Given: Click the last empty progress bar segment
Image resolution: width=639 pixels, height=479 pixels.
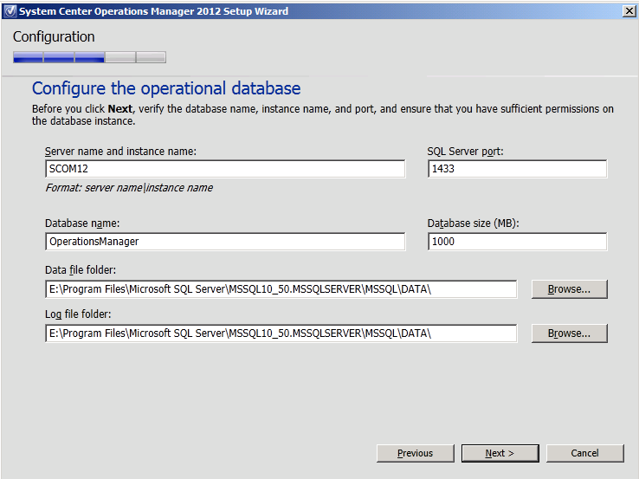Looking at the screenshot, I should pyautogui.click(x=152, y=57).
